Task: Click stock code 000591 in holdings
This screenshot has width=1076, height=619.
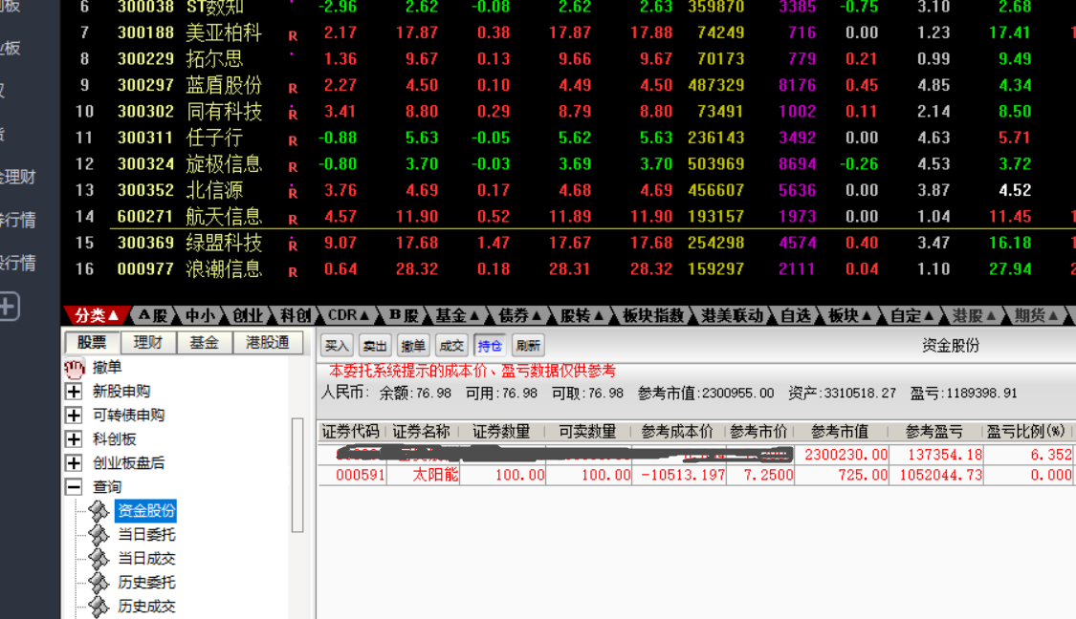Action: pyautogui.click(x=361, y=475)
